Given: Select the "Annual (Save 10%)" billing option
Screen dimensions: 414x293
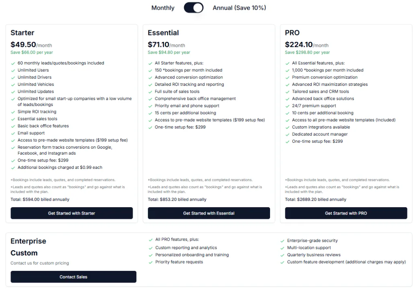Looking at the screenshot, I should pos(239,8).
